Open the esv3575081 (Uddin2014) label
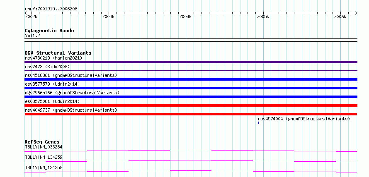Viewport: 369px width, 177px height. click(52, 101)
